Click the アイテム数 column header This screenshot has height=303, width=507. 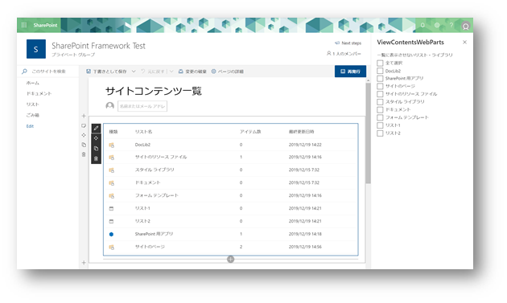coord(250,132)
